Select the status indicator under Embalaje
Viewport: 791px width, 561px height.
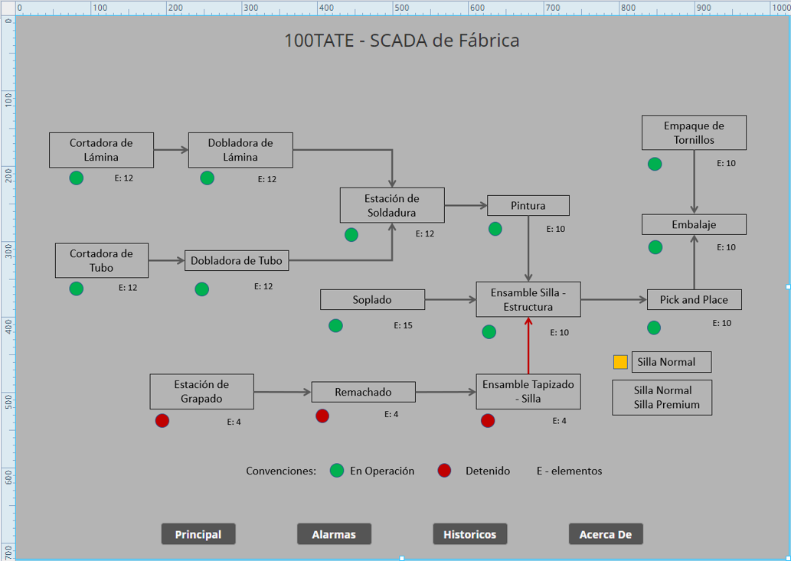click(655, 247)
